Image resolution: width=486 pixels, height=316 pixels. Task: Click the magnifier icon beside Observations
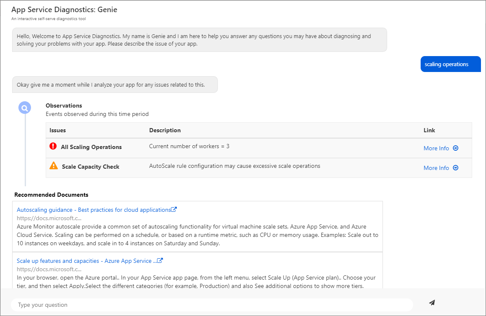coord(25,108)
